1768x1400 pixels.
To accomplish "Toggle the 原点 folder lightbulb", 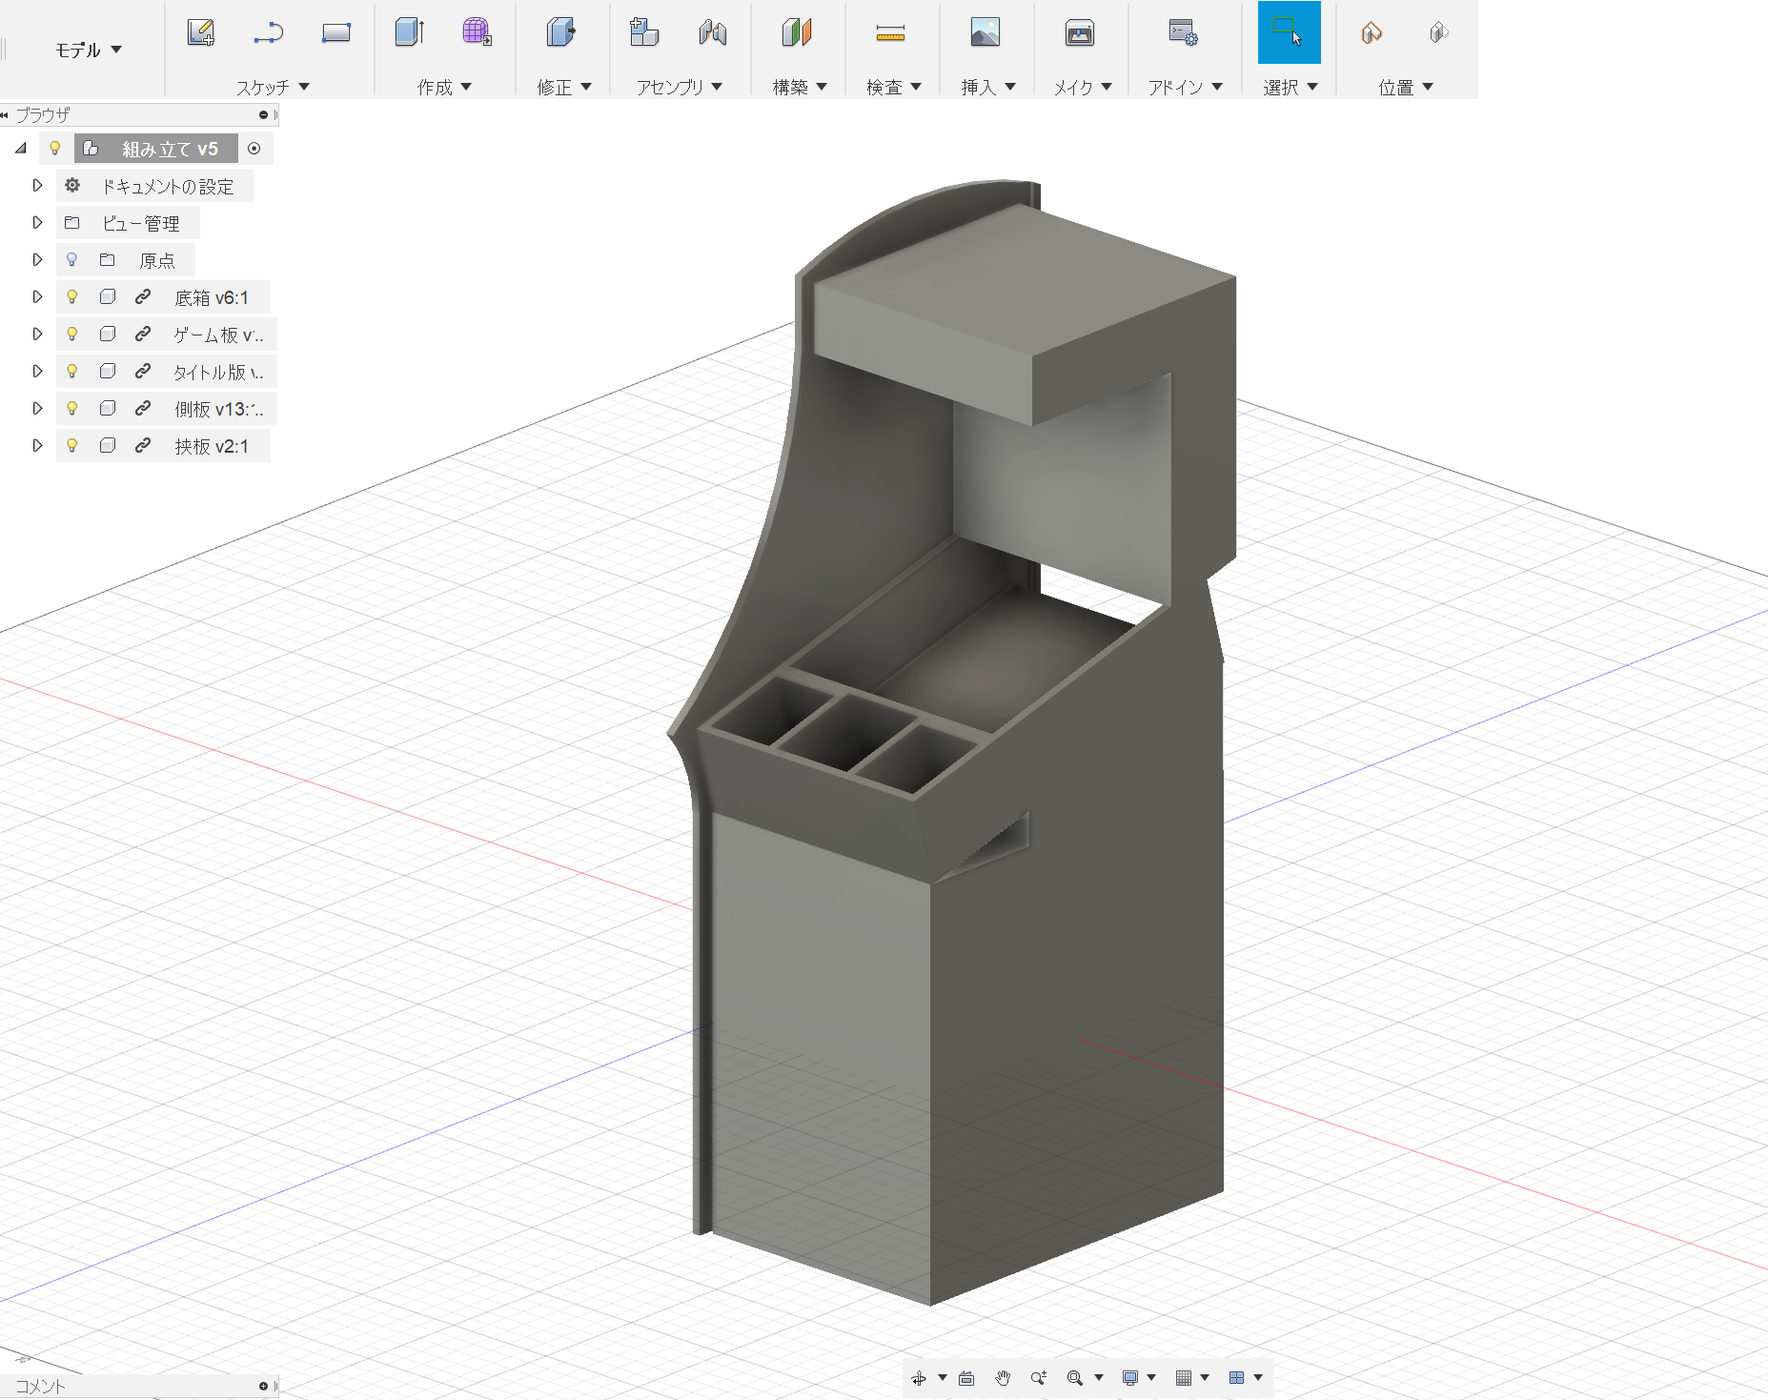I will pos(72,260).
